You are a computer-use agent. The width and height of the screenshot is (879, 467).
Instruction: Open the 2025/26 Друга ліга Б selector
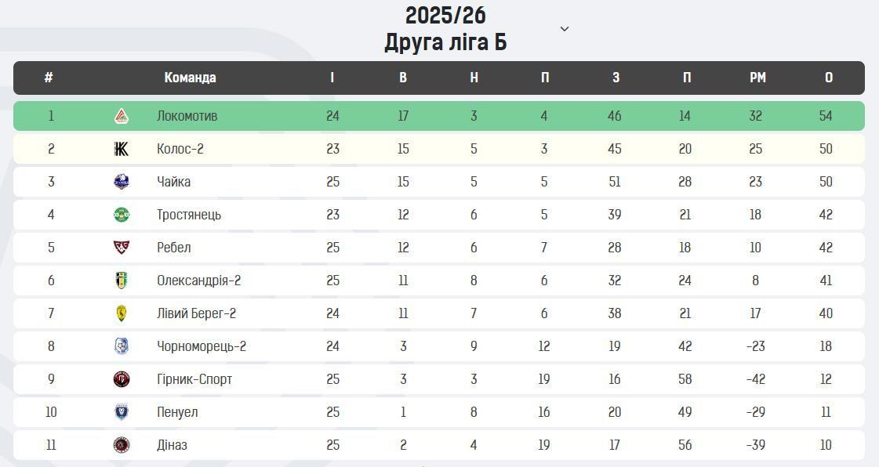coord(445,29)
